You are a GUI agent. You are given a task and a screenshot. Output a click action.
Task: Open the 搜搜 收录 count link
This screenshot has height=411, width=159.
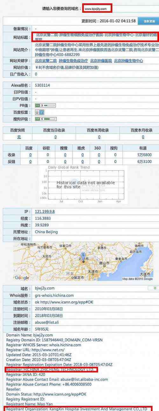tap(65, 155)
